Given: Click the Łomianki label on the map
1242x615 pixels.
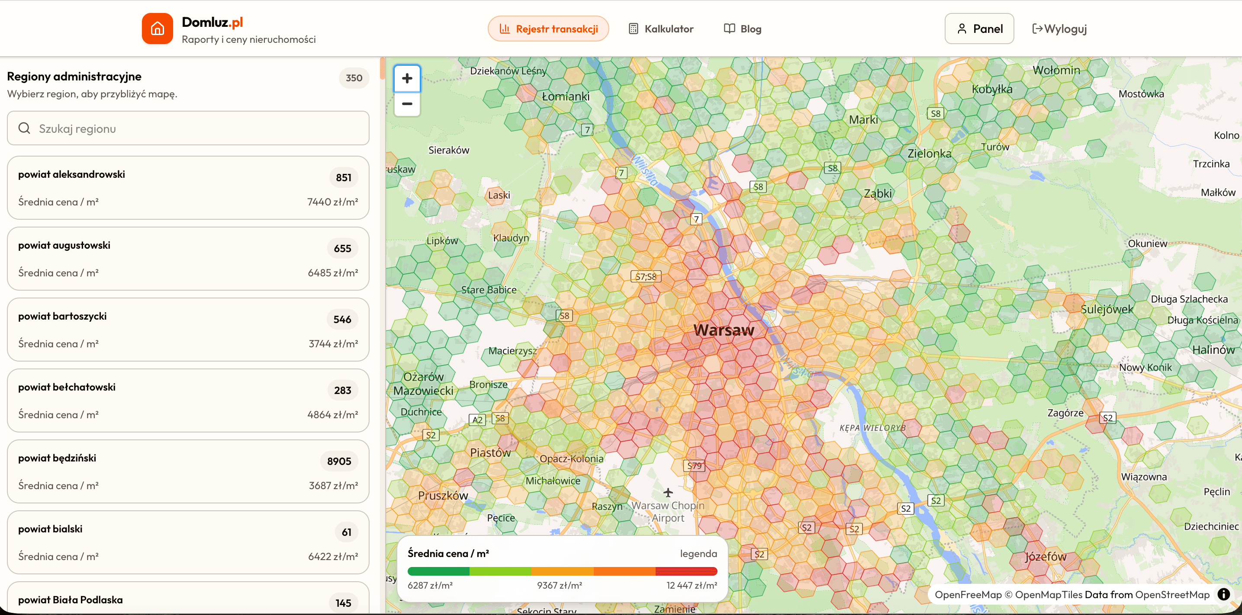Looking at the screenshot, I should [565, 96].
